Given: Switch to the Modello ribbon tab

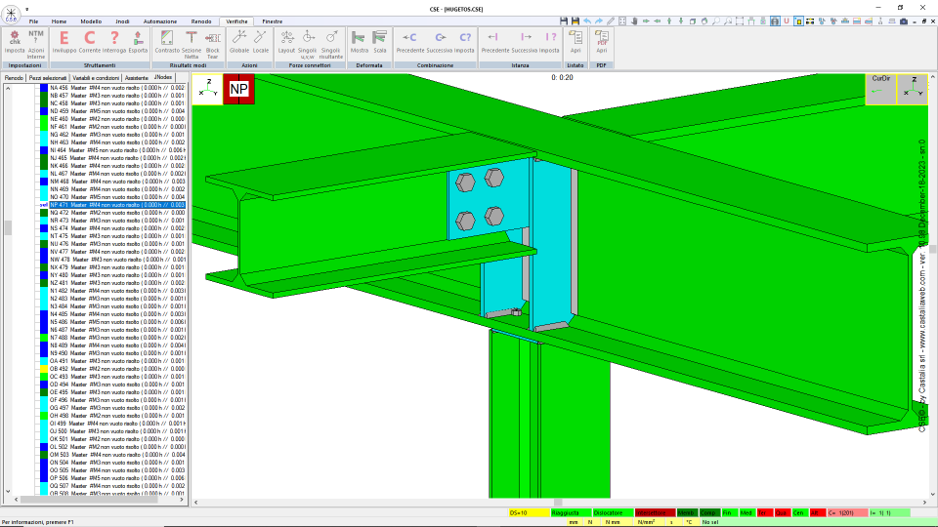Looking at the screenshot, I should pyautogui.click(x=91, y=21).
